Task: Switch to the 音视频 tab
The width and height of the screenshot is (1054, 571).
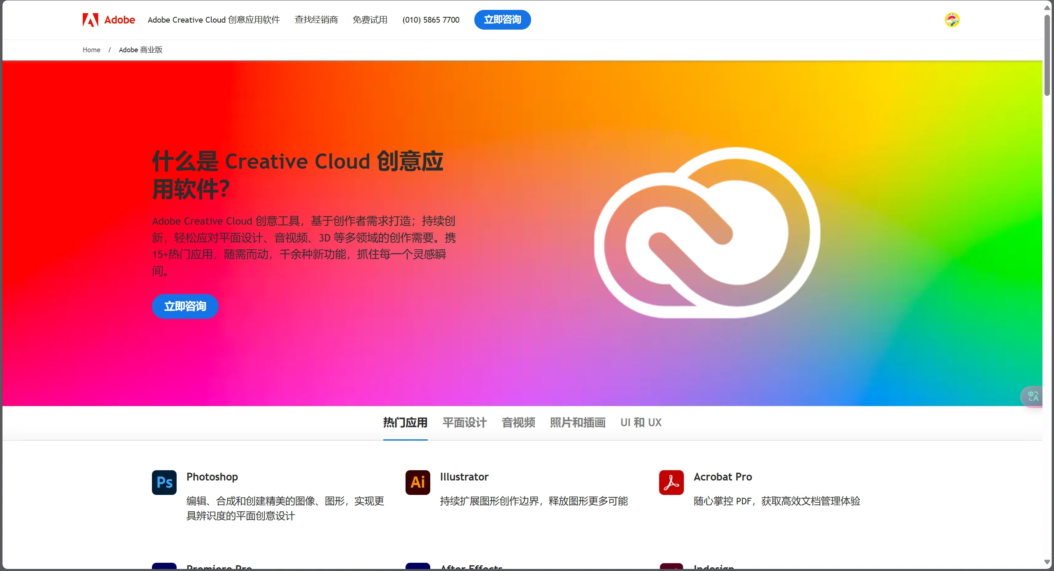Action: click(518, 422)
